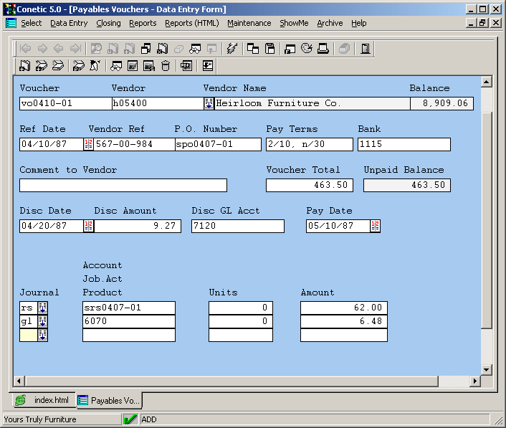Click the P.O. Number input field

pyautogui.click(x=218, y=145)
